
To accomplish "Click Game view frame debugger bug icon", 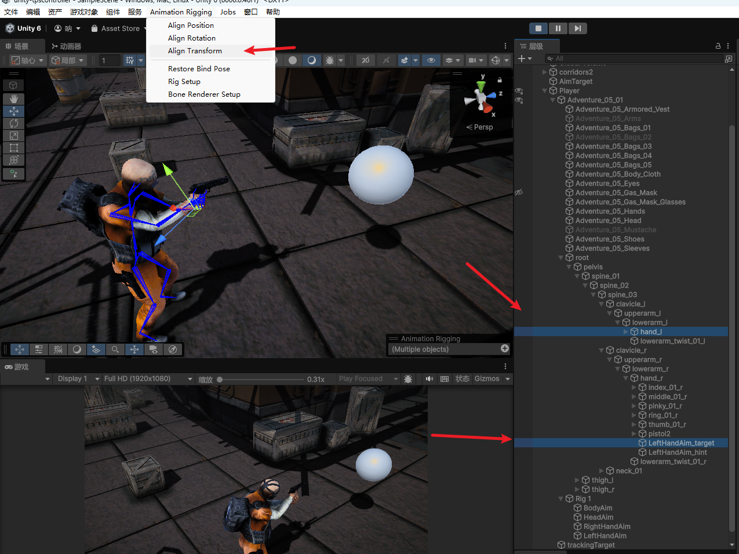I will tap(408, 379).
